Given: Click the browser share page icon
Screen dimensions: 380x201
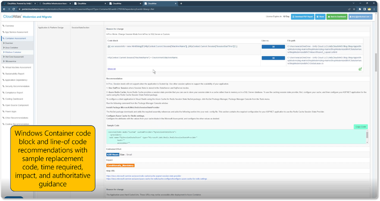Looking at the screenshot, I should (349, 9).
